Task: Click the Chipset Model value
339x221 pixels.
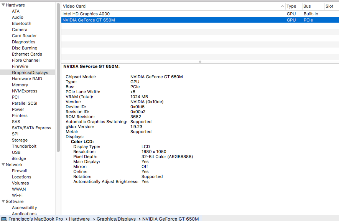Action: click(156, 77)
